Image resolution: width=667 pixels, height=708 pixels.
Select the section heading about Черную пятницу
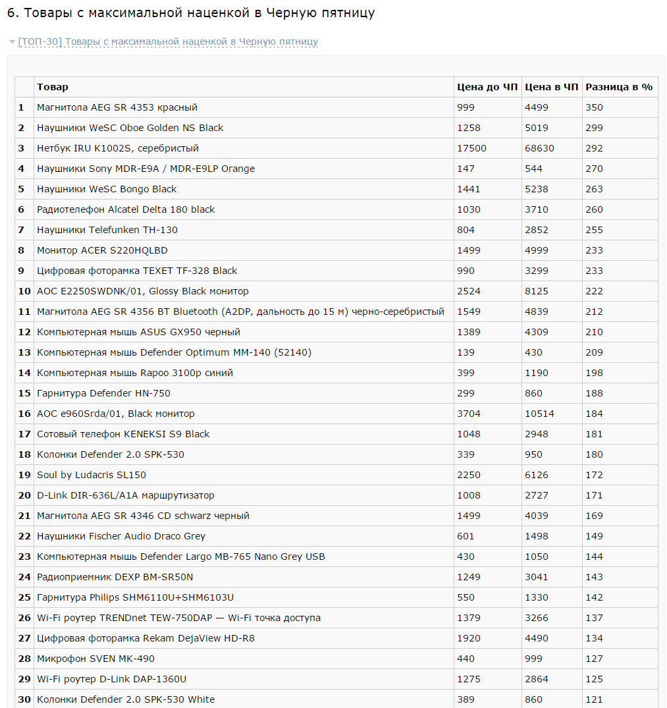(191, 13)
